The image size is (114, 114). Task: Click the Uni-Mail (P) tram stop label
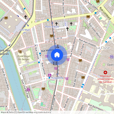pyautogui.click(x=25, y=31)
